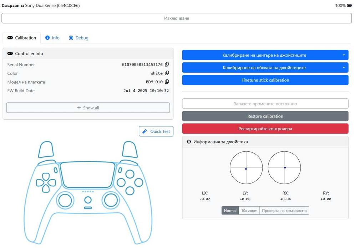Click the serial number G1070058313453176 text
The image size is (355, 249).
point(142,64)
